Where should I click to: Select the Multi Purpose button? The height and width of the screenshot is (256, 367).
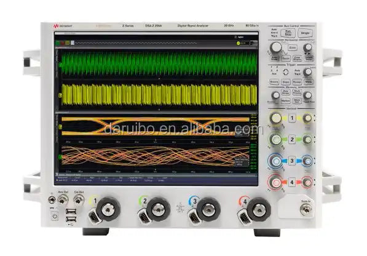coord(297,92)
